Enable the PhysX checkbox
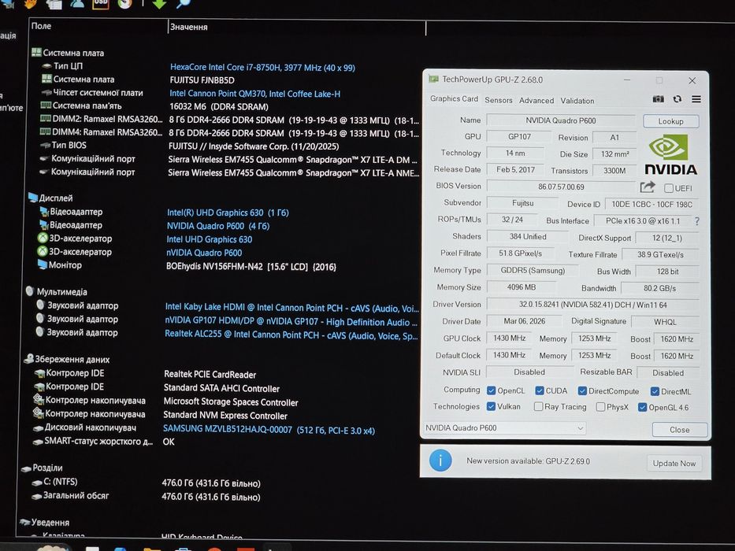Screen dimensions: 735x551 600,407
